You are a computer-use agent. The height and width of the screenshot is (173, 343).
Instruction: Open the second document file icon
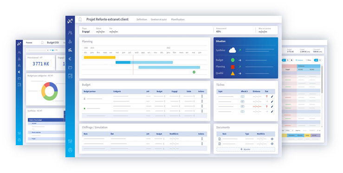pos(220,144)
